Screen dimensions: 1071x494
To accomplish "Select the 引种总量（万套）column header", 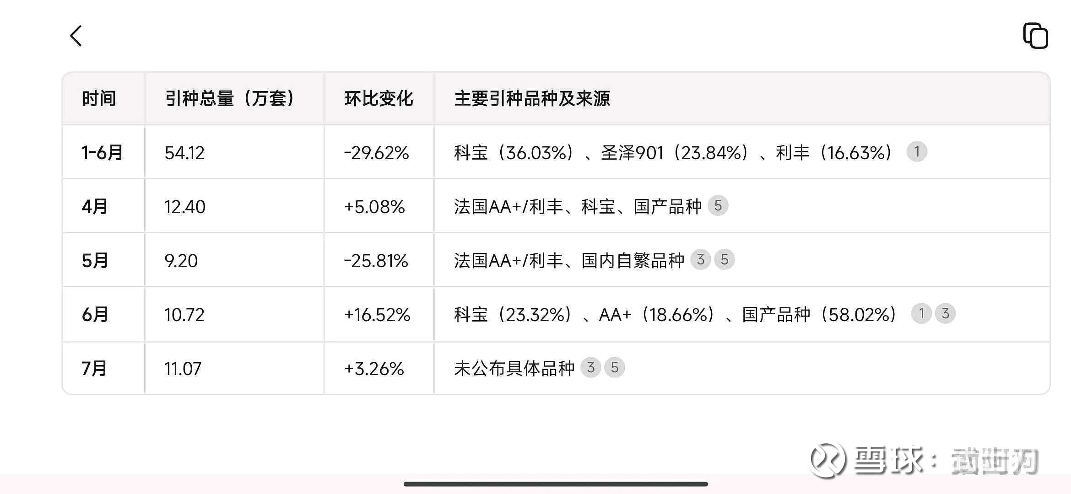I will pos(231,99).
